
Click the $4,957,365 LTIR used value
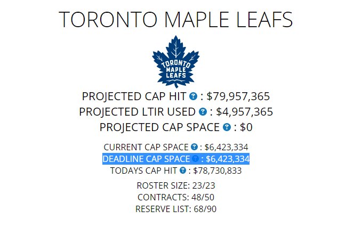tap(245, 112)
